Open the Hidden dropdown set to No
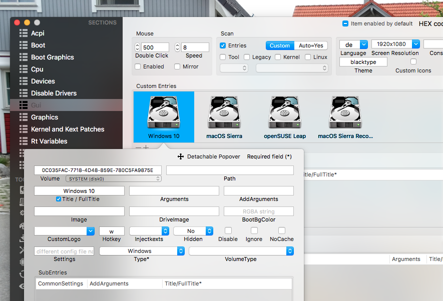 [193, 231]
